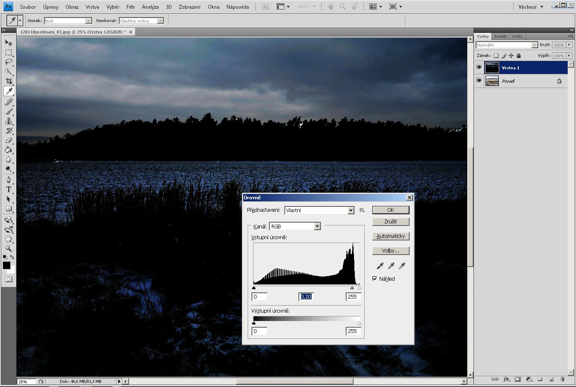This screenshot has height=387, width=576.
Task: Click the delete layer trash icon
Action: (562, 379)
